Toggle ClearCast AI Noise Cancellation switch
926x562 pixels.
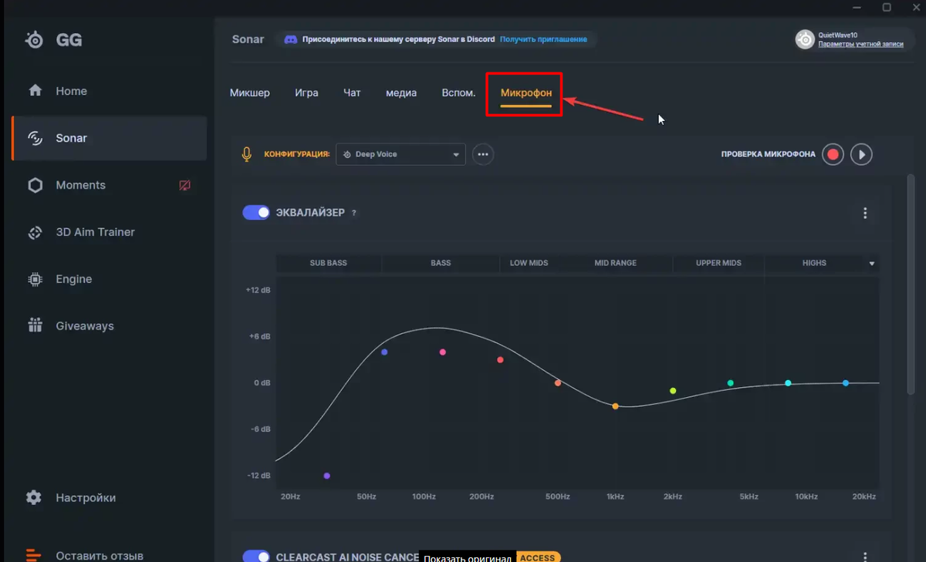pyautogui.click(x=256, y=557)
